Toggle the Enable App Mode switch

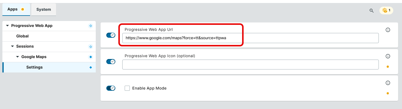pyautogui.click(x=111, y=88)
